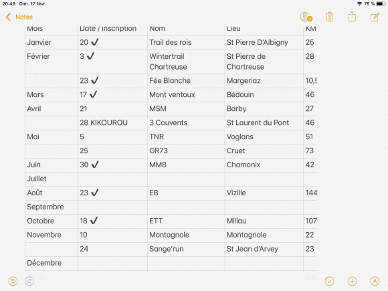Open the share sheet icon
Screen dimensions: 388x291
pos(352,17)
